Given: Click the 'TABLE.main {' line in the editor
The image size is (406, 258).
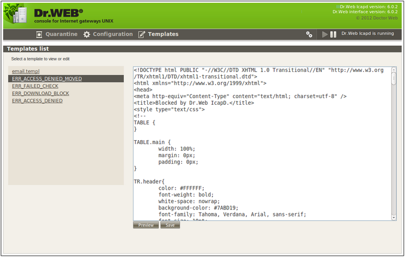Looking at the screenshot, I should coord(152,142).
